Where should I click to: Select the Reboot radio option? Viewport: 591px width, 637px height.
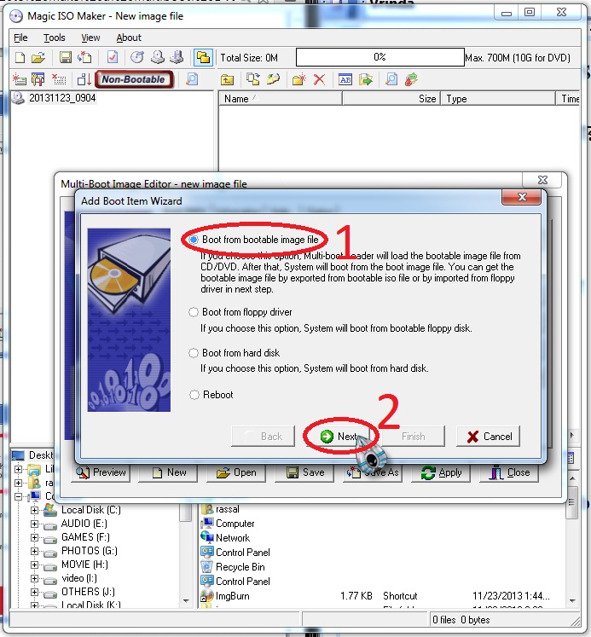pyautogui.click(x=194, y=395)
